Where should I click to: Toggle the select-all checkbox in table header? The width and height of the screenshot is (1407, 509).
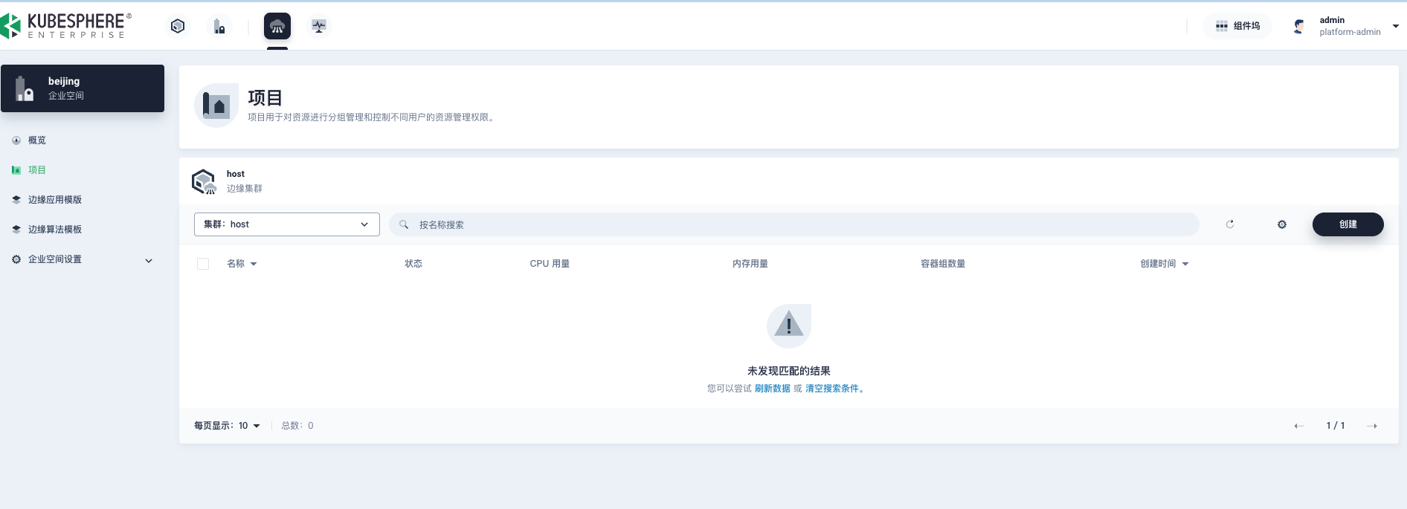click(203, 264)
